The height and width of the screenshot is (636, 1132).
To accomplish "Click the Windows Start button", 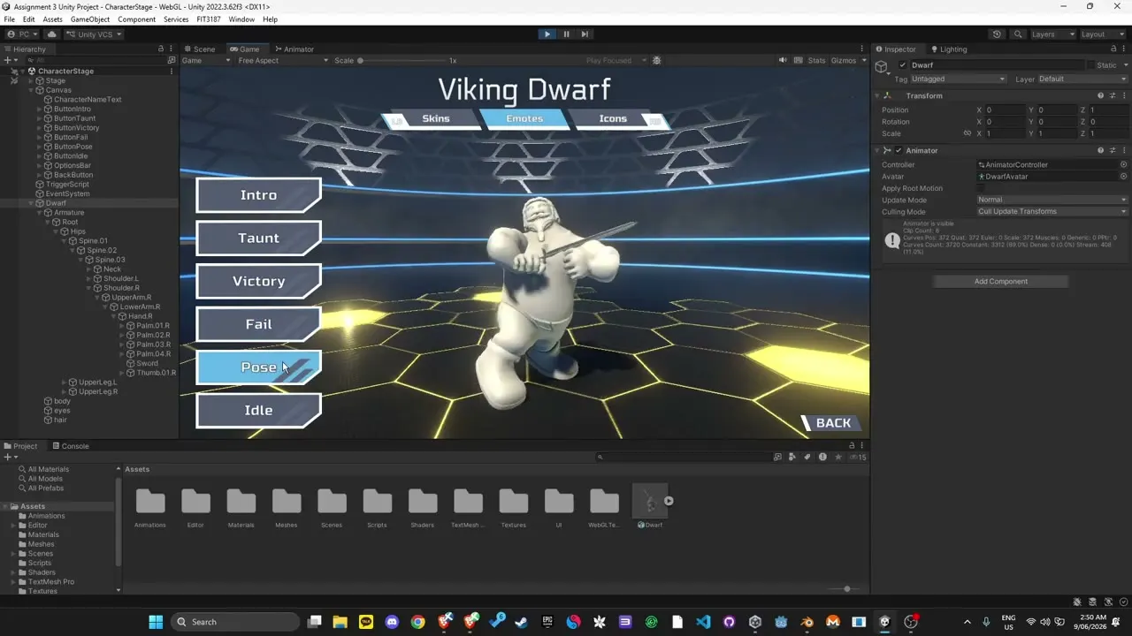I will (x=156, y=622).
